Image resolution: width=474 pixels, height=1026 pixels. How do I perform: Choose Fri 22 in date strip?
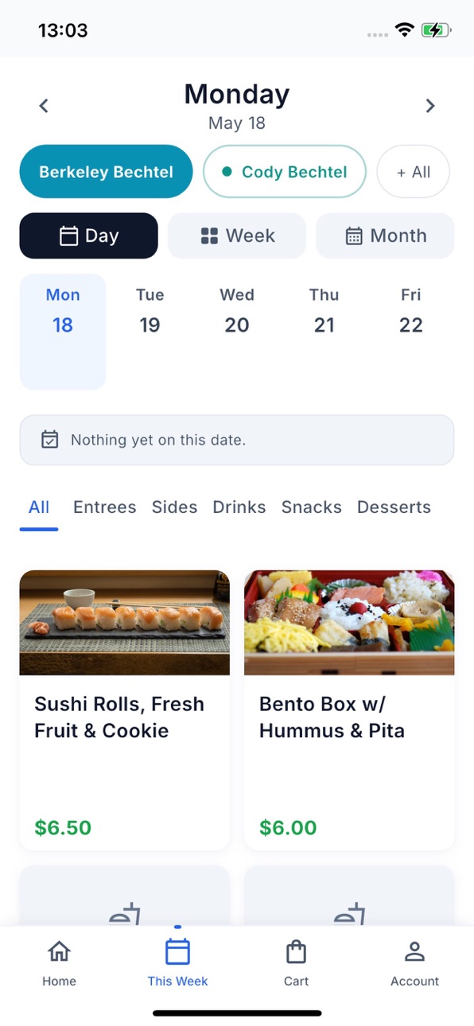(410, 311)
